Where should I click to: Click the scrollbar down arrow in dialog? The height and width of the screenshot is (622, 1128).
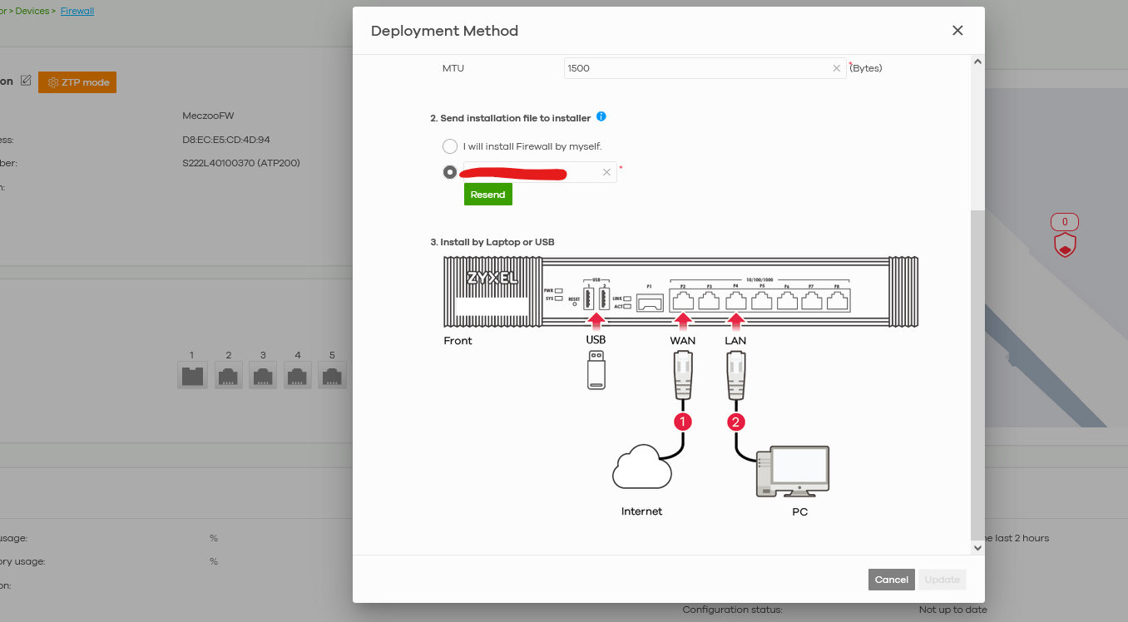click(977, 548)
